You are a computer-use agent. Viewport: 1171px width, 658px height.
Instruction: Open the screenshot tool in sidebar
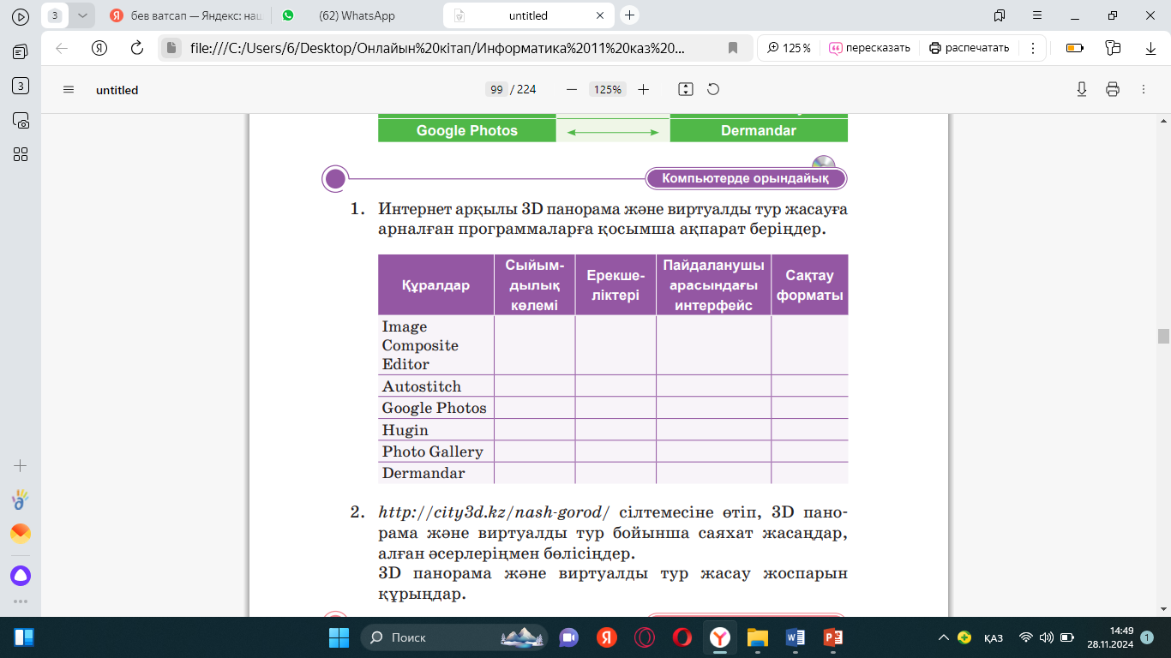point(21,121)
